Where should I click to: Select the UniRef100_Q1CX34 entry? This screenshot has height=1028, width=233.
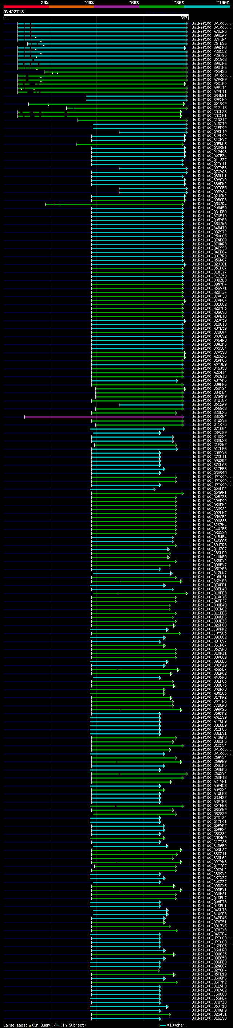(209, 745)
